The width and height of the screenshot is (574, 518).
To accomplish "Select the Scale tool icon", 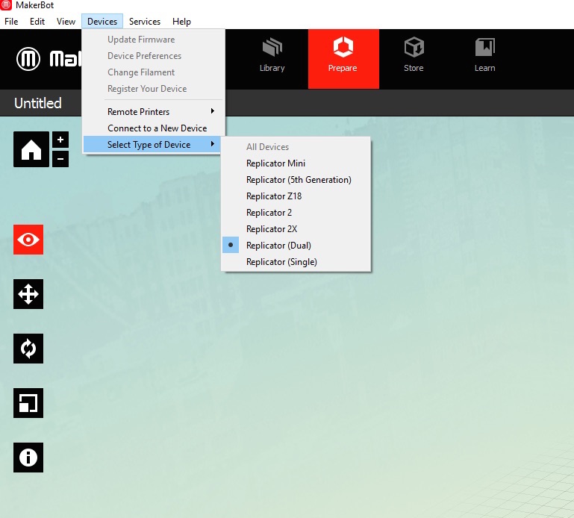I will coord(28,403).
